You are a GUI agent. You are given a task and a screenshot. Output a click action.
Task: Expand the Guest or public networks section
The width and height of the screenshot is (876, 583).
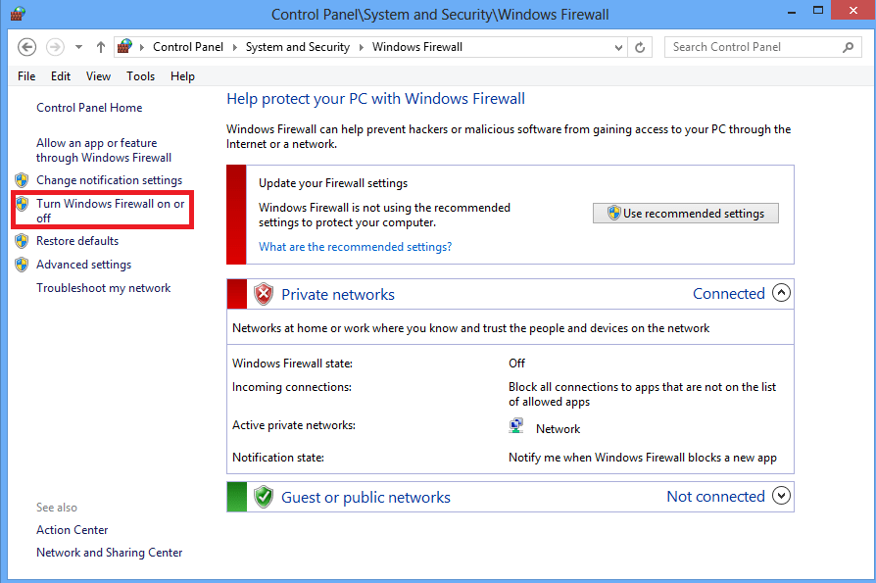pyautogui.click(x=781, y=496)
